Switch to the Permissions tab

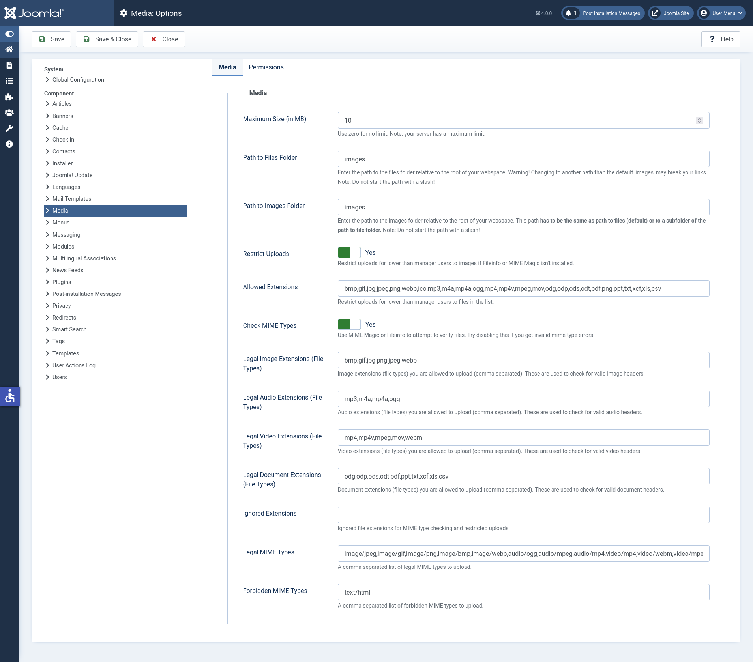[266, 67]
